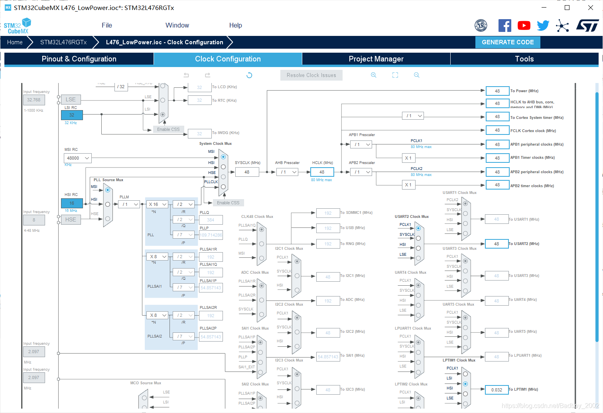The image size is (603, 413).
Task: Select SYSCLK in USART2 Clock Mux
Action: point(418,238)
